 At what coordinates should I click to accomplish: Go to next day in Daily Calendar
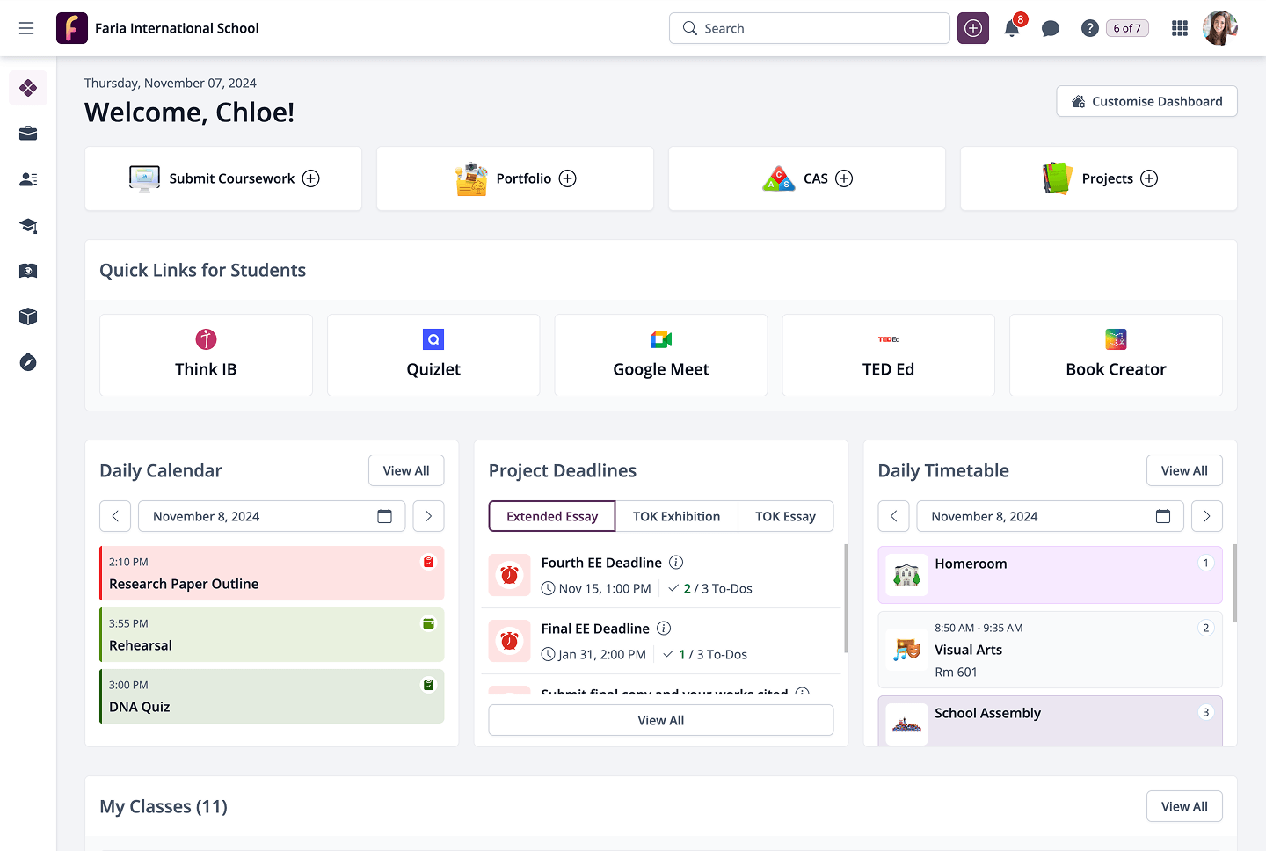pyautogui.click(x=428, y=516)
